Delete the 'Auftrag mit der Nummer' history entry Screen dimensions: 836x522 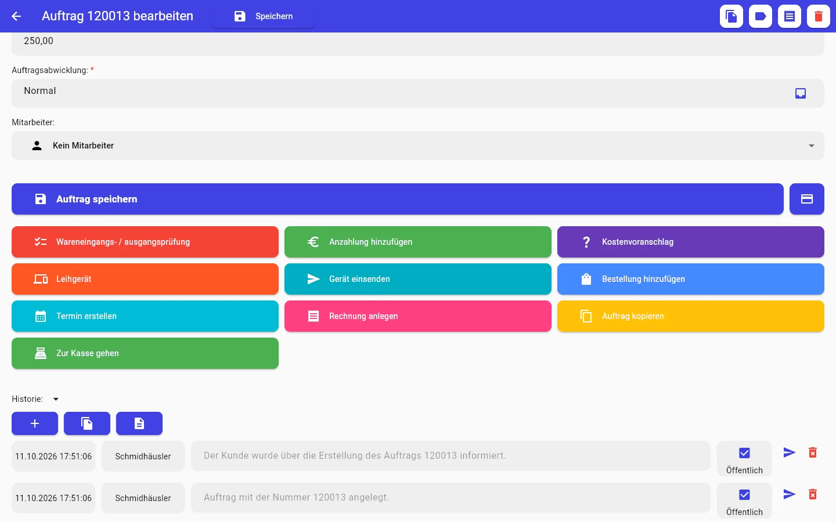click(x=813, y=494)
